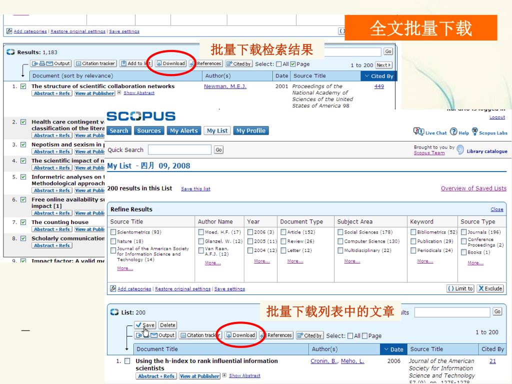Uncheck result 1 structure of scientific collaboration
The width and height of the screenshot is (512, 384).
click(x=23, y=86)
